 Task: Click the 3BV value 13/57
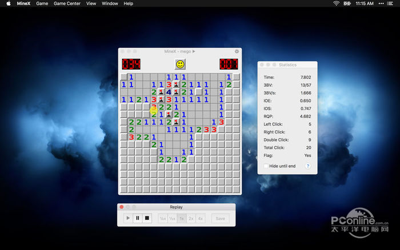tap(306, 85)
